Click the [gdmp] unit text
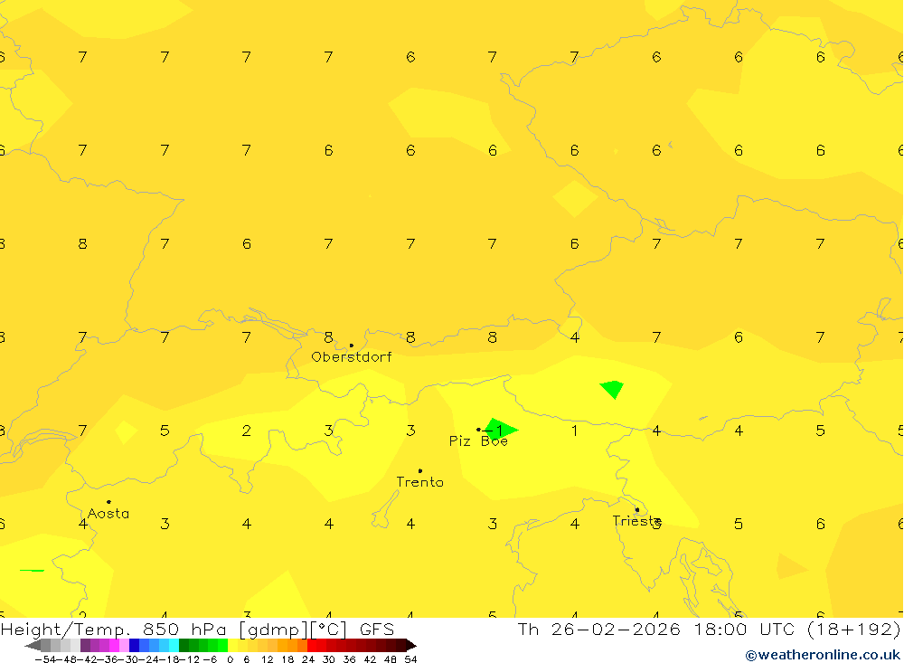Viewport: 904px width, 663px height. click(x=274, y=630)
